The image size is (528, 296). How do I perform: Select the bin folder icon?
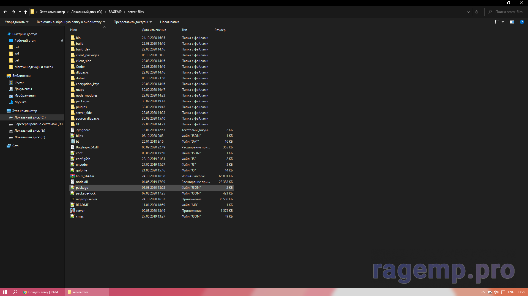pyautogui.click(x=73, y=38)
